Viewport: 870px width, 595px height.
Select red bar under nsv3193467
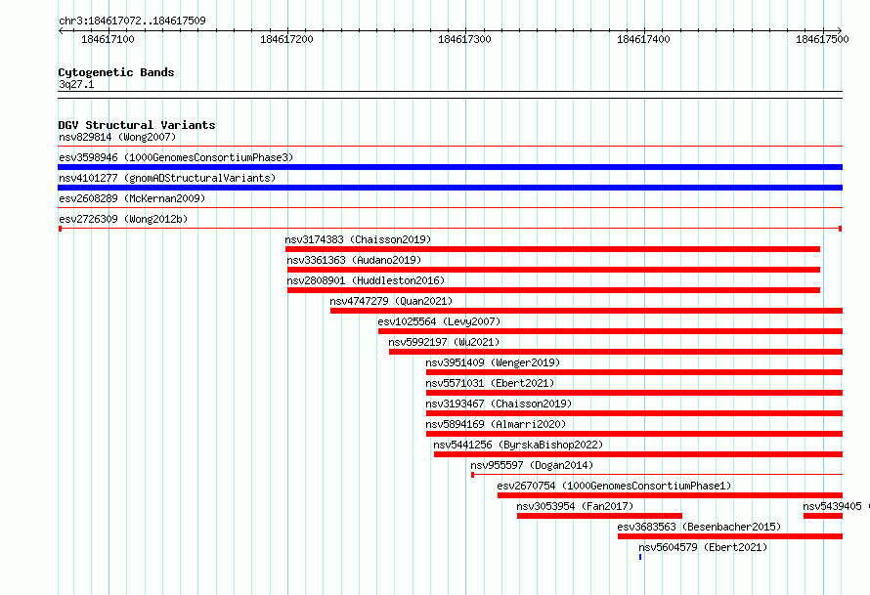(x=634, y=413)
